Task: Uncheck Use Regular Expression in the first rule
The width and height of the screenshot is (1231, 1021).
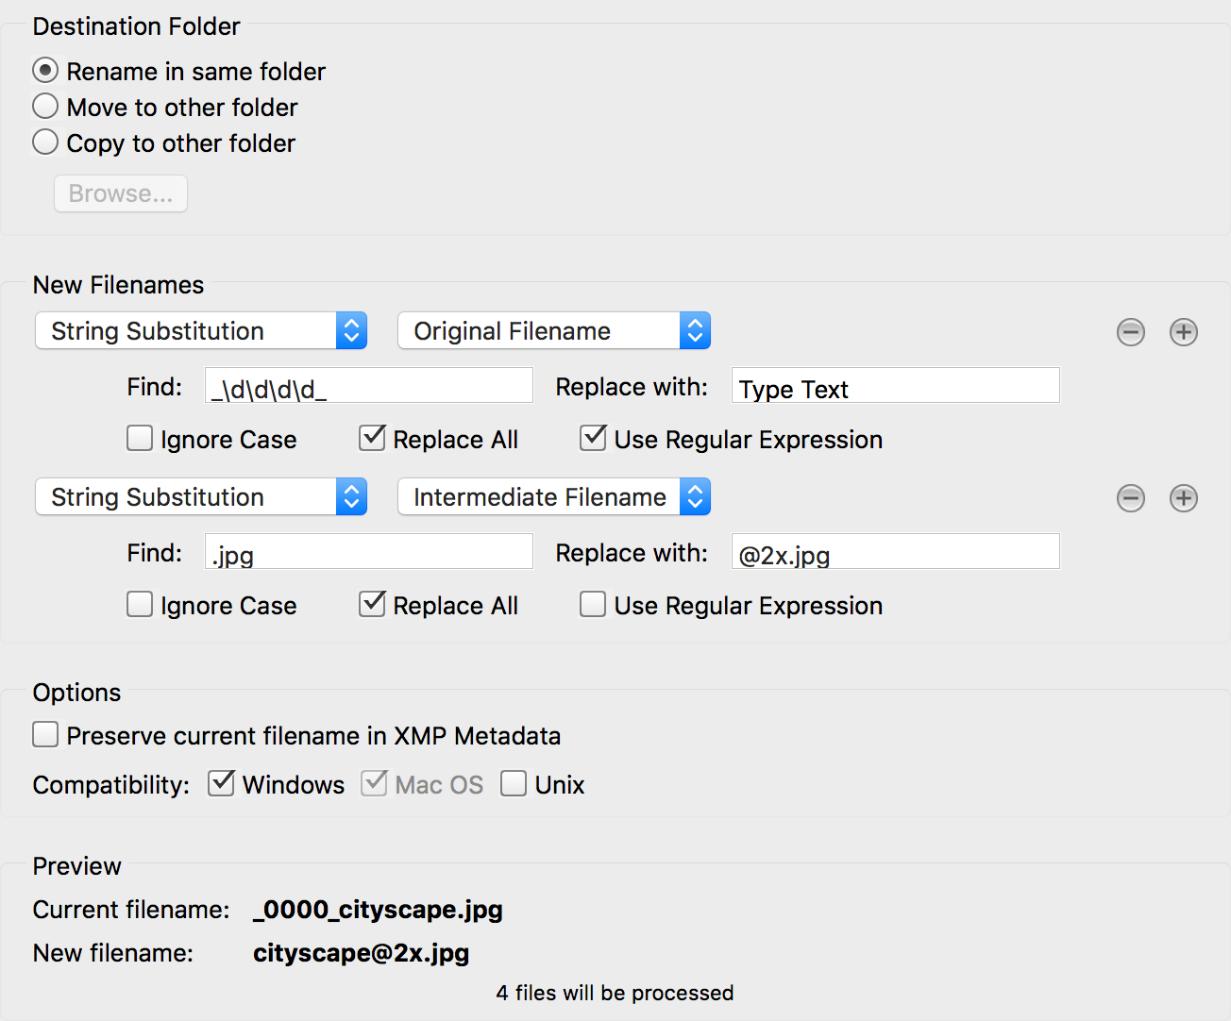Action: pyautogui.click(x=592, y=438)
